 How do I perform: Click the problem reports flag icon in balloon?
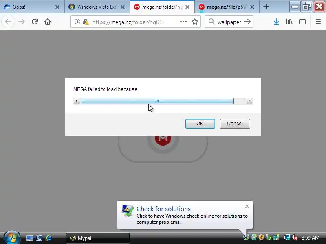point(128,211)
